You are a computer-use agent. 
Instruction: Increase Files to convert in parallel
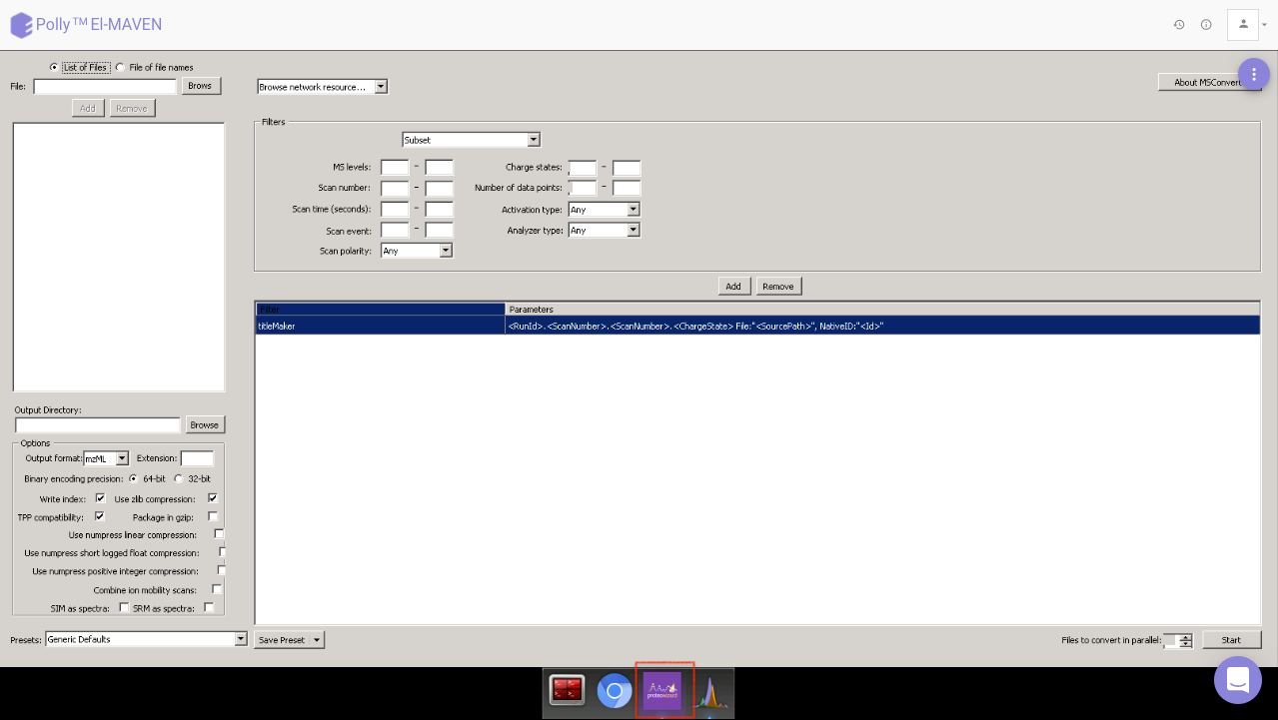(1185, 637)
